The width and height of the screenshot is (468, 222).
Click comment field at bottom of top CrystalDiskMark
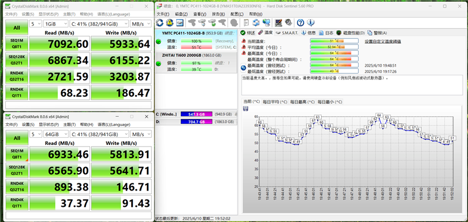point(78,105)
